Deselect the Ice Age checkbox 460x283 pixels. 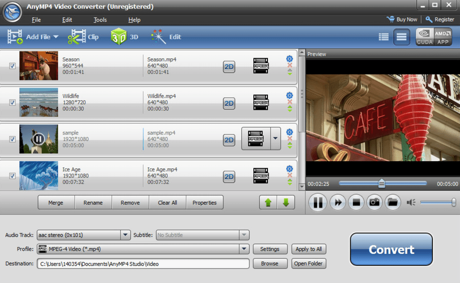tap(12, 176)
